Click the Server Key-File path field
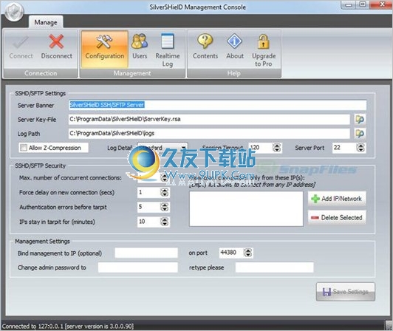This screenshot has height=331, width=393. (x=209, y=120)
